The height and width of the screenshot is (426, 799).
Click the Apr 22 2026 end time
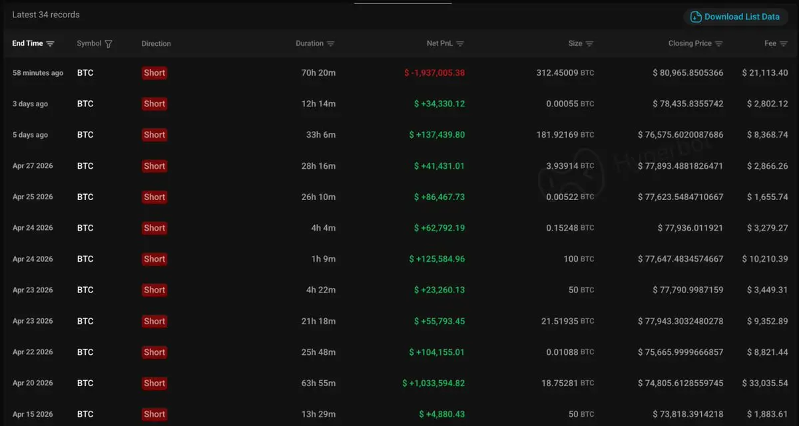click(33, 352)
